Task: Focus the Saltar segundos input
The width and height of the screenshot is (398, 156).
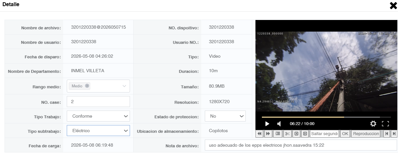Action: (x=324, y=134)
